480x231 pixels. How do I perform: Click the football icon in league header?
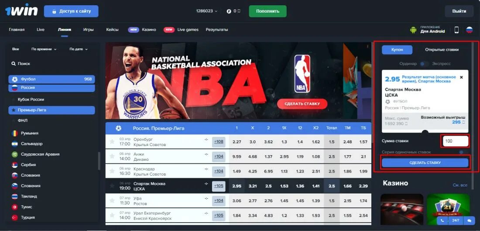(118, 128)
